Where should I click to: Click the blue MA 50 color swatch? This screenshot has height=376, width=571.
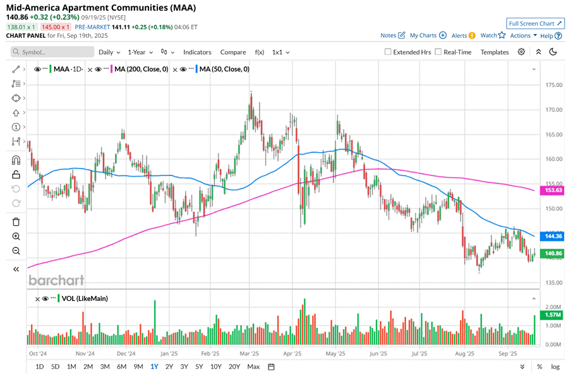pos(196,69)
